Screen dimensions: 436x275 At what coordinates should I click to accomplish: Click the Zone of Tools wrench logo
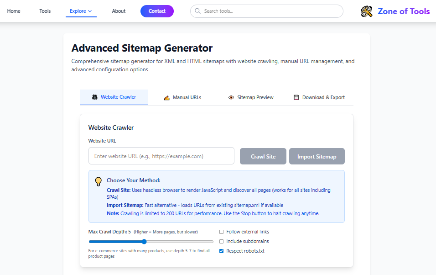(x=367, y=11)
